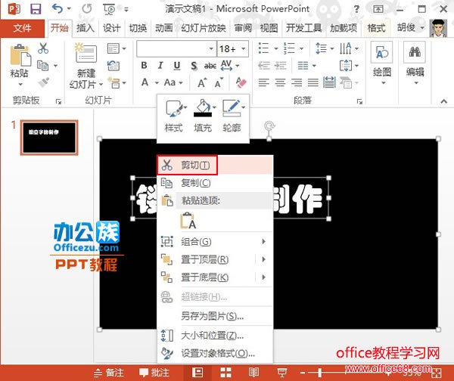Open the font color A dropdown arrow

157,83
